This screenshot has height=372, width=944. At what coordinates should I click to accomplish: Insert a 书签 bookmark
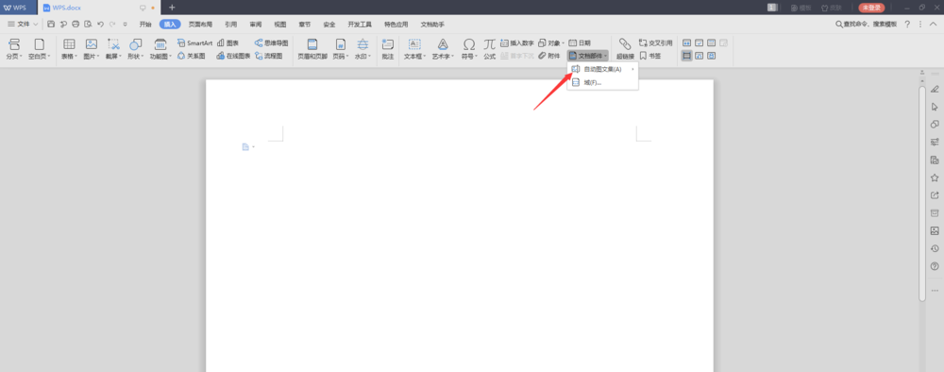coord(650,56)
